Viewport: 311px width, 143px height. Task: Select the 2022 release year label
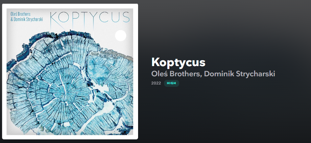coord(156,83)
